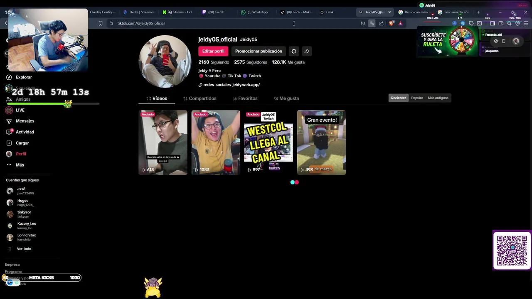Click the site info icon in address bar
532x299 pixels.
(x=111, y=23)
